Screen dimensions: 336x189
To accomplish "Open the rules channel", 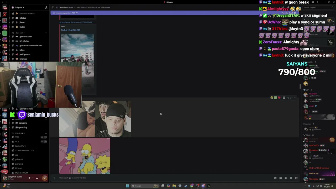I will 29,27.
